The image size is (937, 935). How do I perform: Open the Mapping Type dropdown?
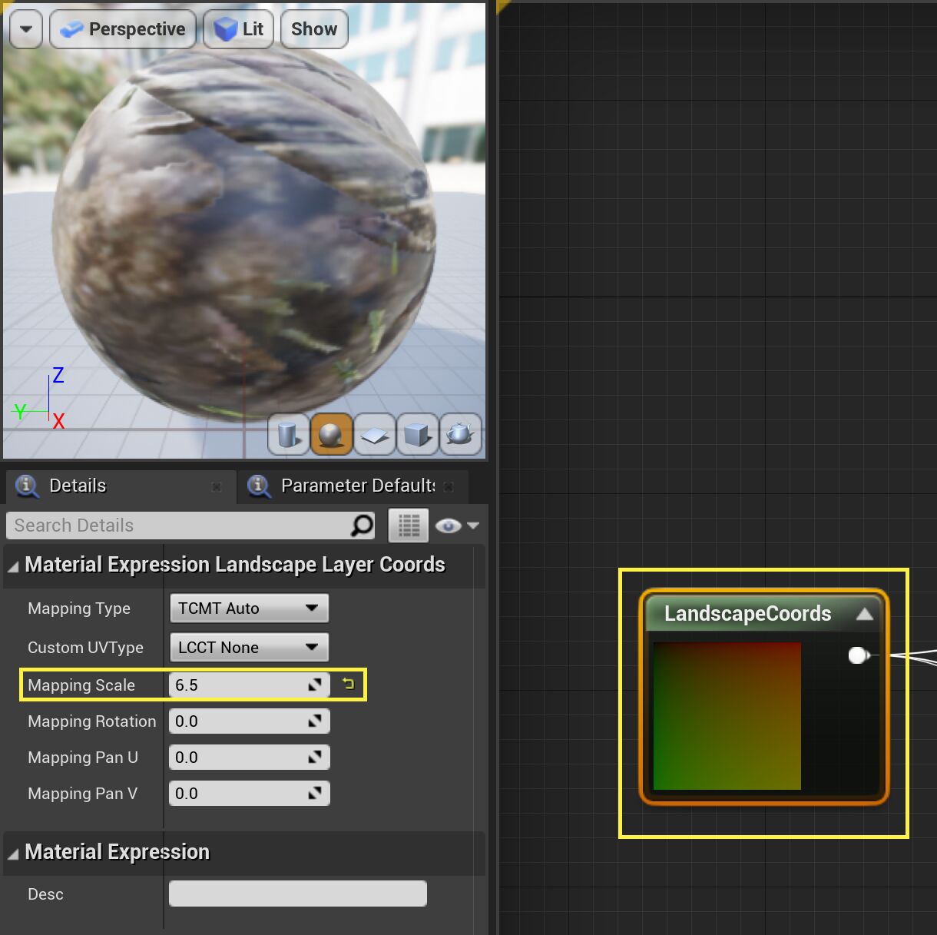[x=249, y=608]
